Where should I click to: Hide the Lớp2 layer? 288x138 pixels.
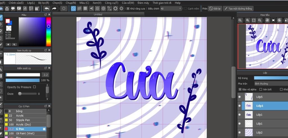[240, 132]
